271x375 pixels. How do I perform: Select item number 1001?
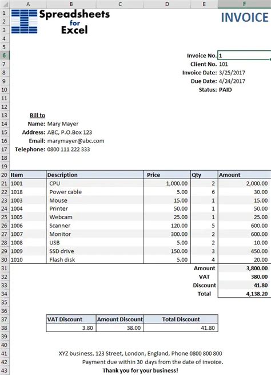[x=27, y=183]
